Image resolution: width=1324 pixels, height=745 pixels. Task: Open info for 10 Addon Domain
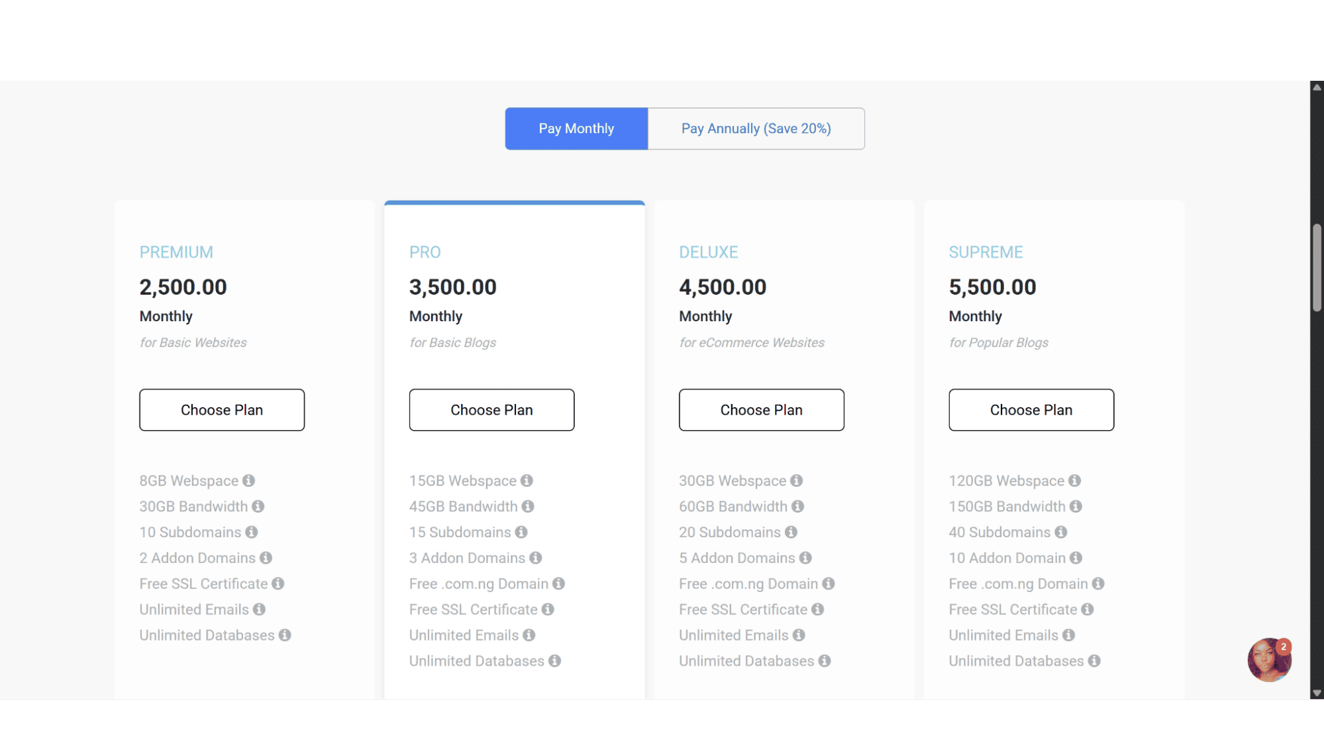[1076, 558]
